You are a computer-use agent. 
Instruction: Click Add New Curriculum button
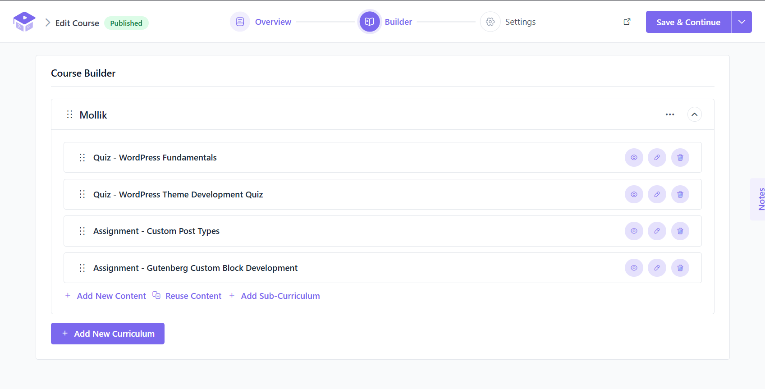[x=108, y=334]
